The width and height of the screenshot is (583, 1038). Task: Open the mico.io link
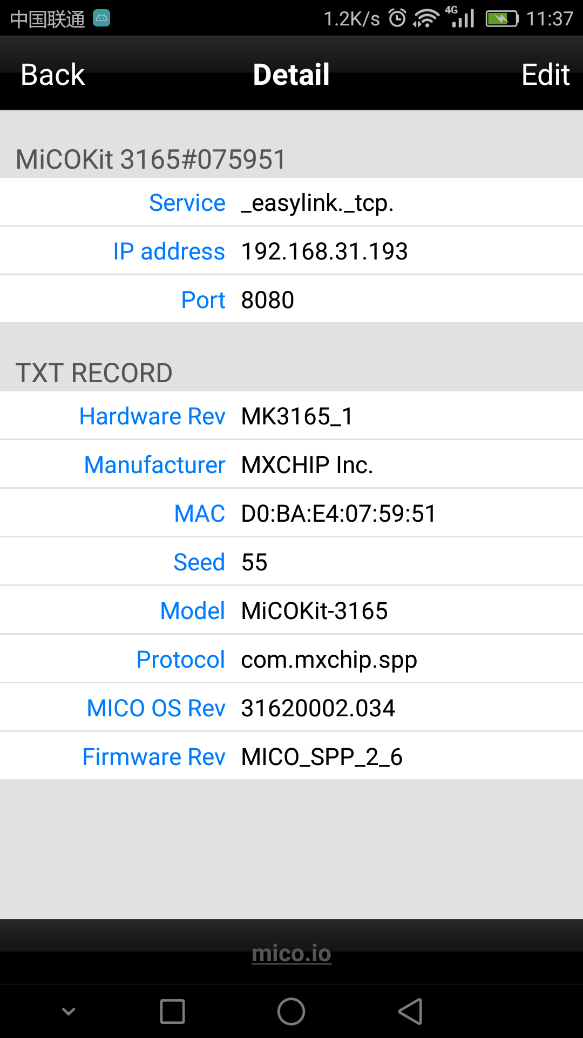pos(291,953)
